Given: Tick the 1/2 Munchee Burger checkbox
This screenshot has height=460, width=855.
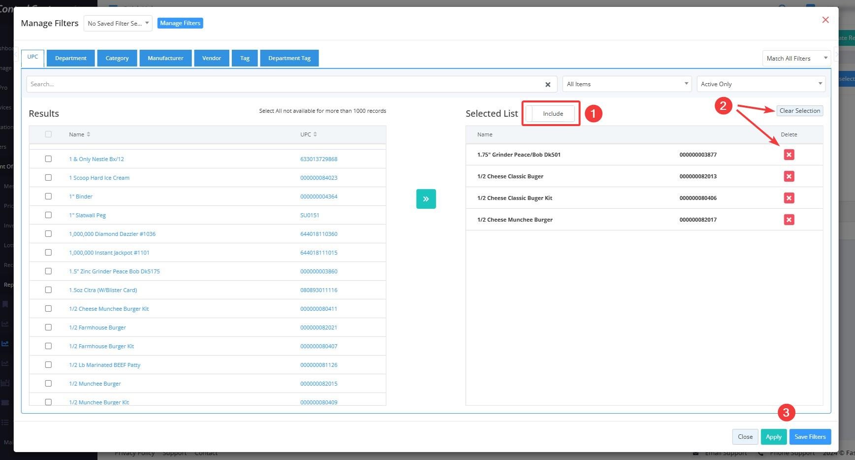Looking at the screenshot, I should [x=48, y=383].
